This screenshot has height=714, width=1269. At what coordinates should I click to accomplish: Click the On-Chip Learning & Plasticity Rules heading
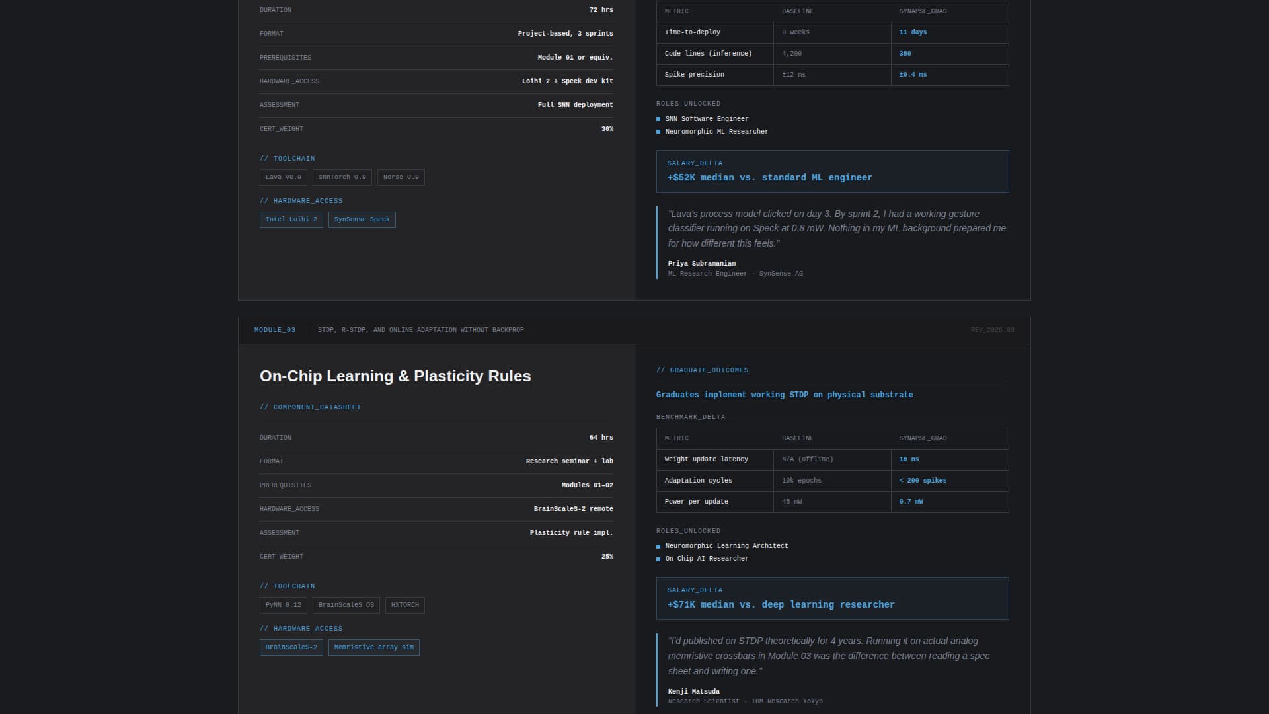(x=395, y=376)
